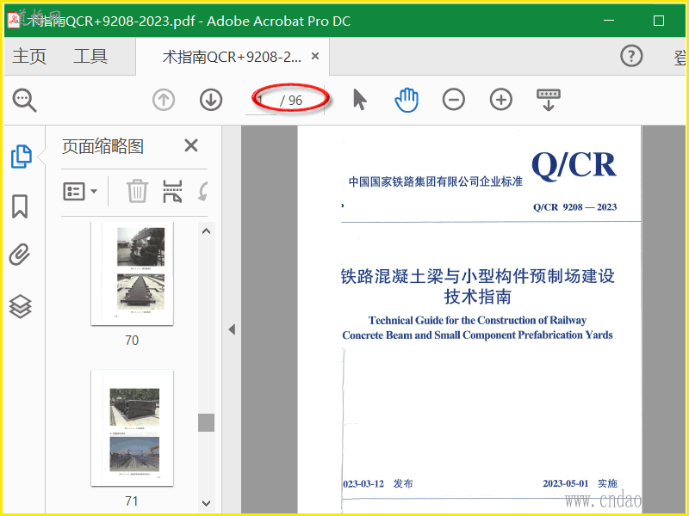This screenshot has height=516, width=689.
Task: Open the find text magnifier tool
Action: pyautogui.click(x=25, y=101)
